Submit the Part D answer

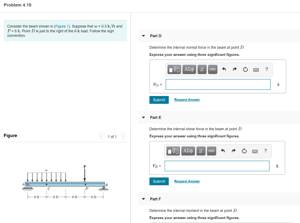click(x=159, y=100)
